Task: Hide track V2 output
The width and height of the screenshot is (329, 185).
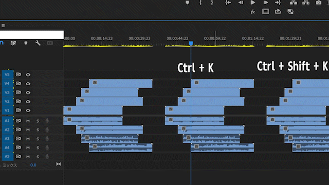Action: (28, 102)
